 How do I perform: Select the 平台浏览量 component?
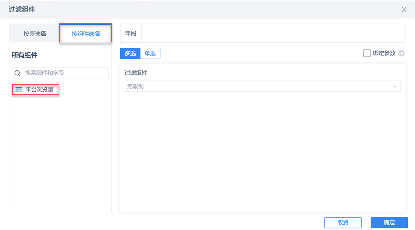(x=39, y=90)
